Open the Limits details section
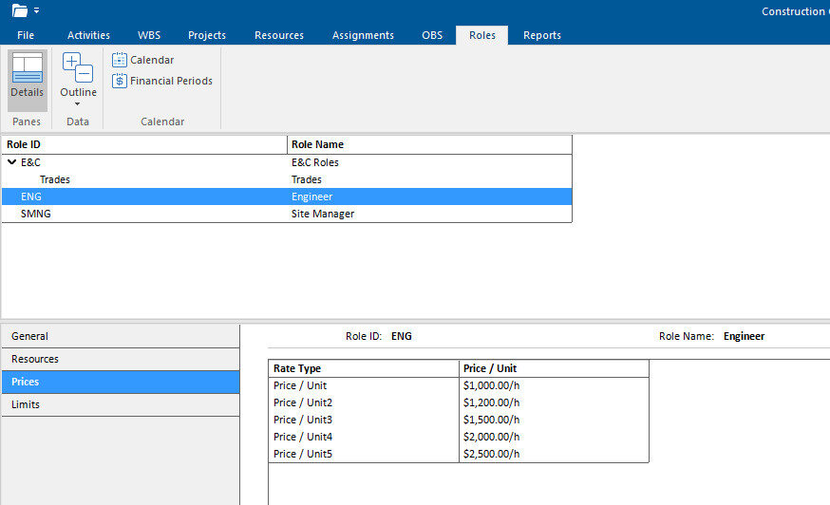 pos(121,404)
